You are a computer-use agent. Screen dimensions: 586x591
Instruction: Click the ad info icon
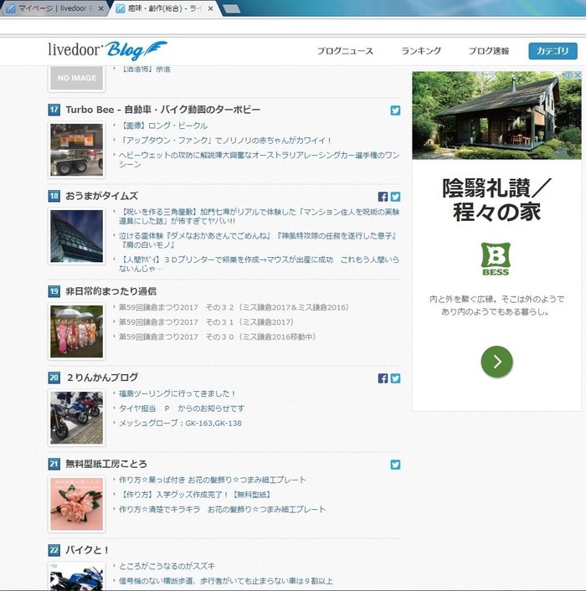click(568, 75)
